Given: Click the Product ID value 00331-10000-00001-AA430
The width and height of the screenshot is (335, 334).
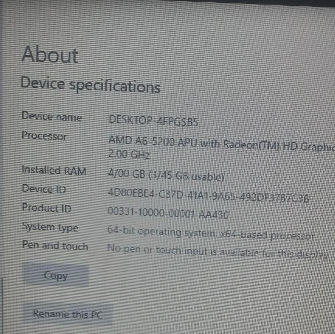Looking at the screenshot, I should (x=168, y=213).
